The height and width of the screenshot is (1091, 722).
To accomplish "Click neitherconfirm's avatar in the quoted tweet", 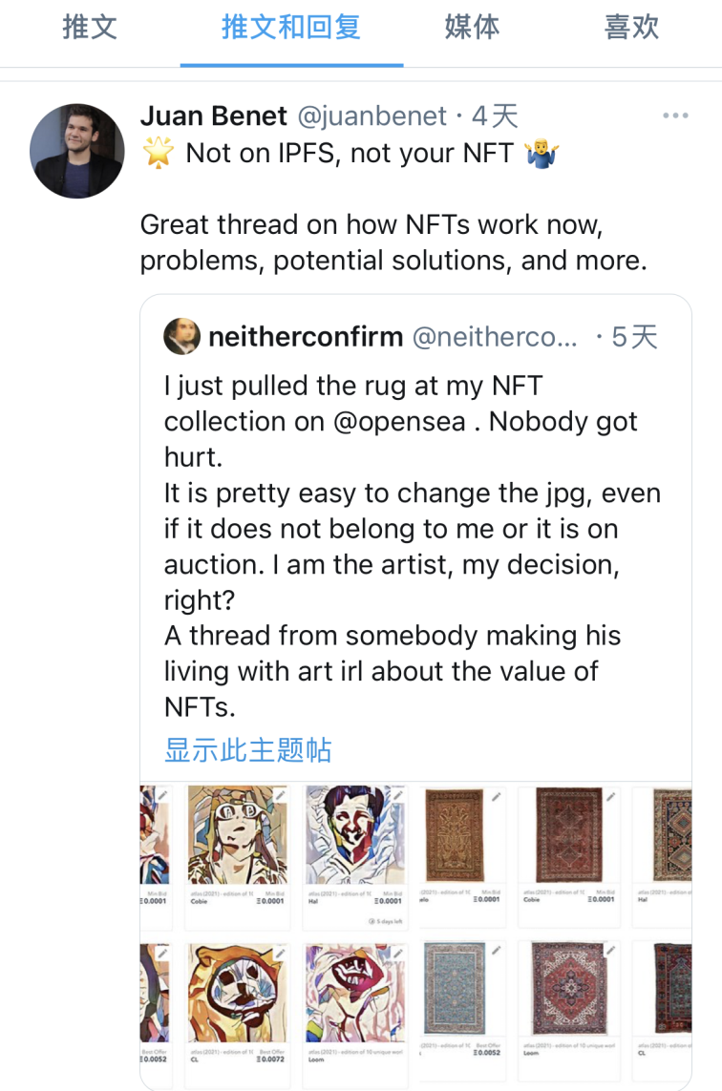I will click(x=181, y=337).
